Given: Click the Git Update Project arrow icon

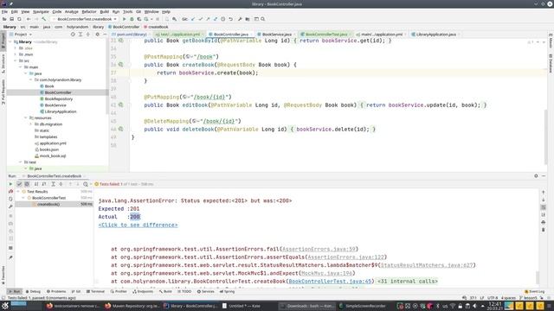Looking at the screenshot, I should click(193, 19).
